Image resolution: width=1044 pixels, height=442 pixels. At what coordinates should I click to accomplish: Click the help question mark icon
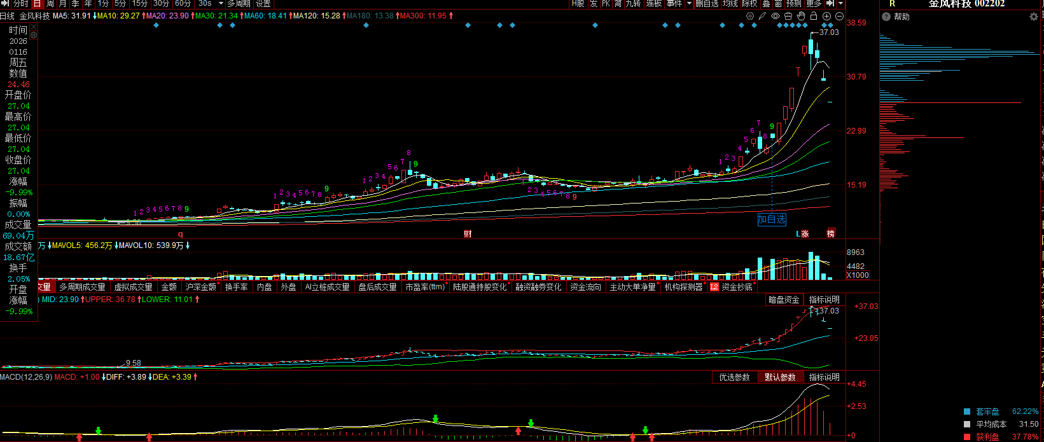pos(886,17)
